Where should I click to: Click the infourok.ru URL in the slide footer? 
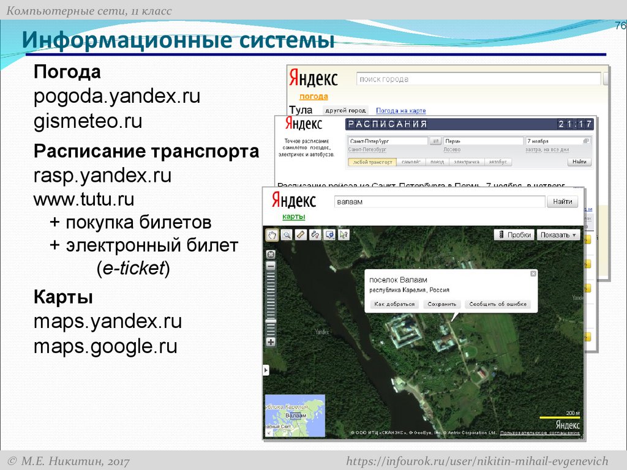(477, 461)
